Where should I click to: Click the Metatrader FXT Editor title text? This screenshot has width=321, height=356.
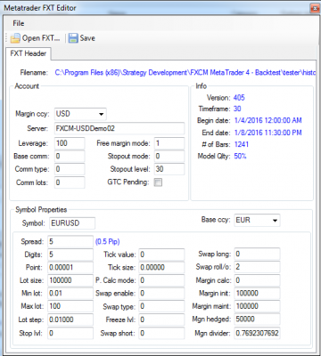coord(40,8)
